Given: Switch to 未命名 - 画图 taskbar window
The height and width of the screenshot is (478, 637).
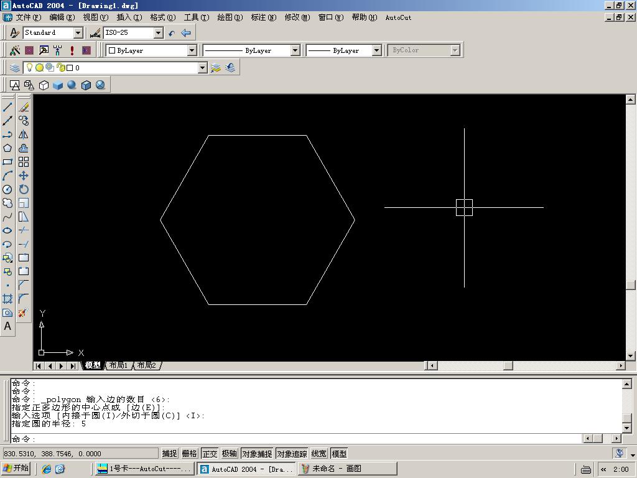Looking at the screenshot, I should coord(336,469).
